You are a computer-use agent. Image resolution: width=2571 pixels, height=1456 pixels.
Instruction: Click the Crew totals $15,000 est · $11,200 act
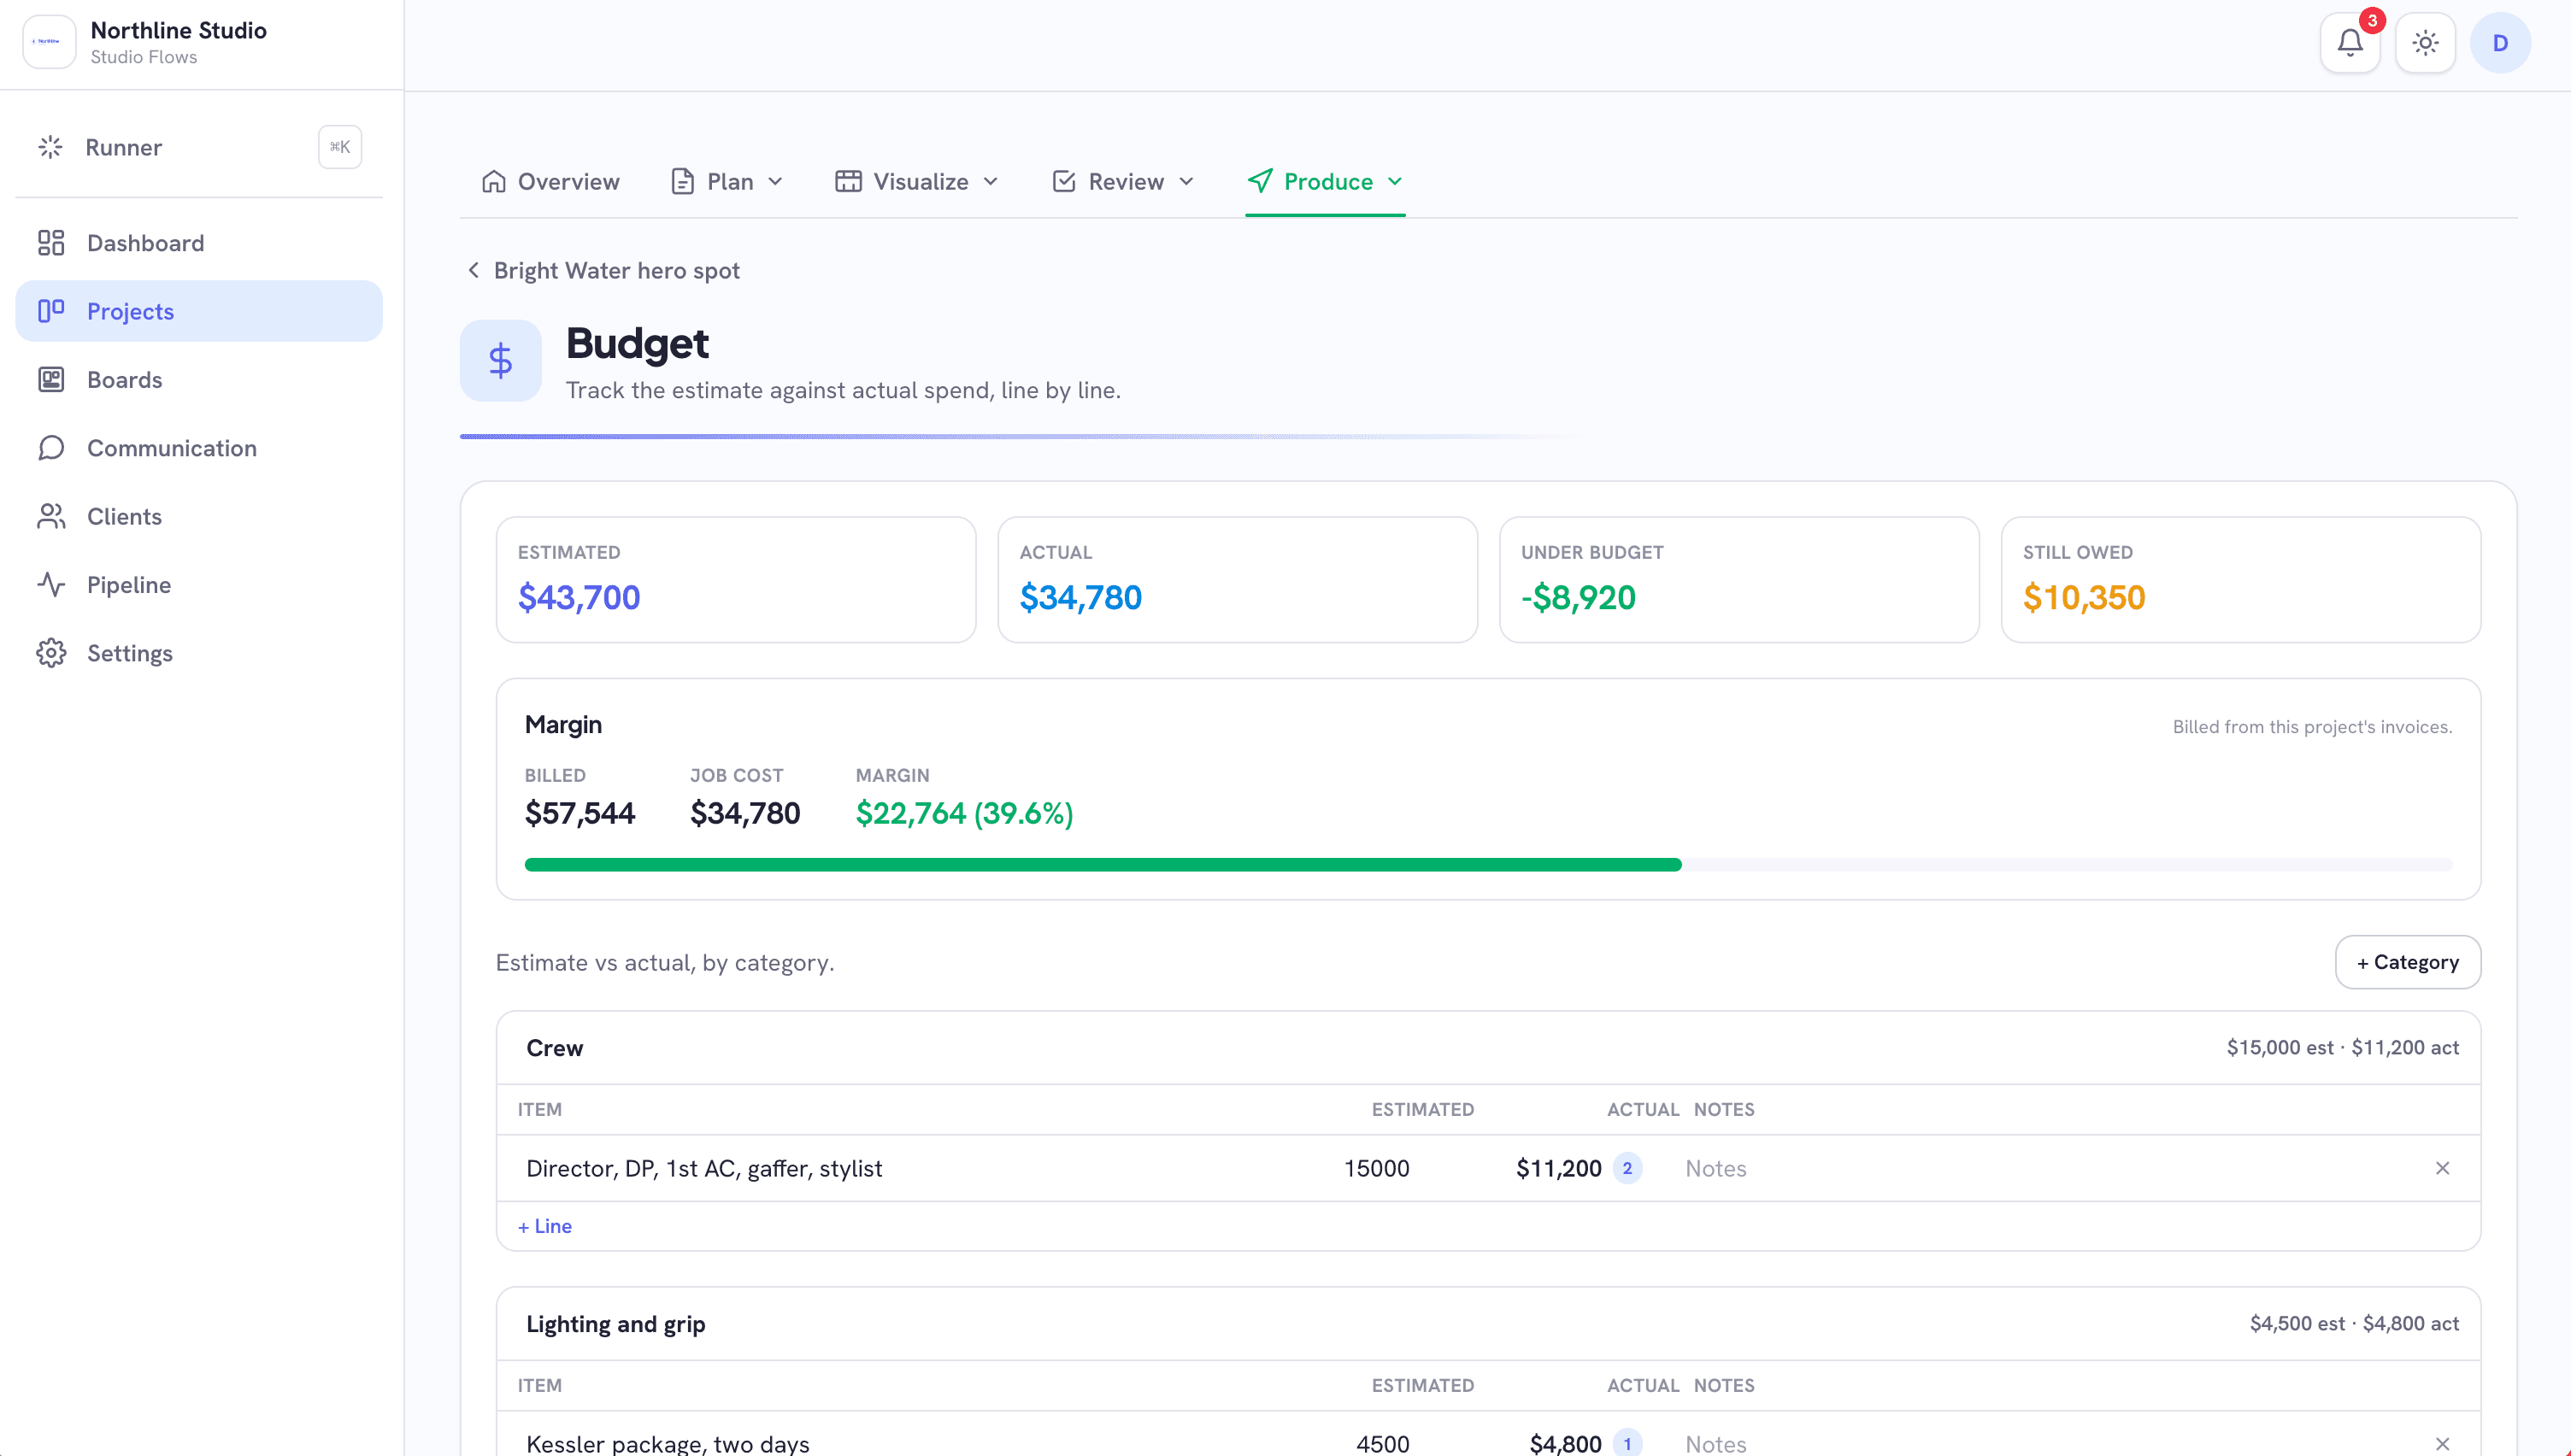tap(2342, 1048)
